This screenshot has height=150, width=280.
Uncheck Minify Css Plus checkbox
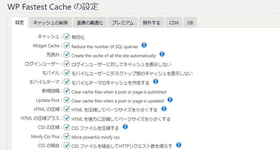pyautogui.click(x=67, y=136)
